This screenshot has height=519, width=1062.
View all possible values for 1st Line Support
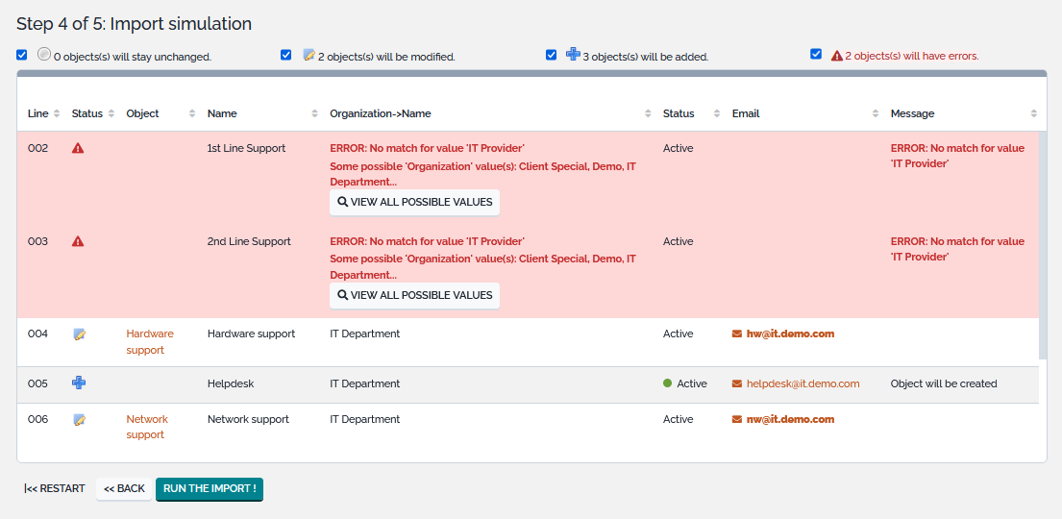click(414, 203)
